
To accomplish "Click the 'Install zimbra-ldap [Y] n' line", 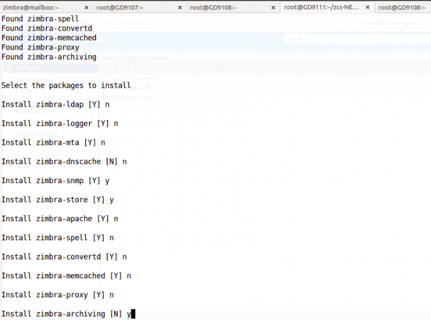I will pyautogui.click(x=55, y=105).
